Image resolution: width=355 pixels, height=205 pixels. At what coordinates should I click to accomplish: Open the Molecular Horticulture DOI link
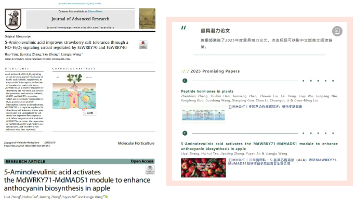pos(27,146)
